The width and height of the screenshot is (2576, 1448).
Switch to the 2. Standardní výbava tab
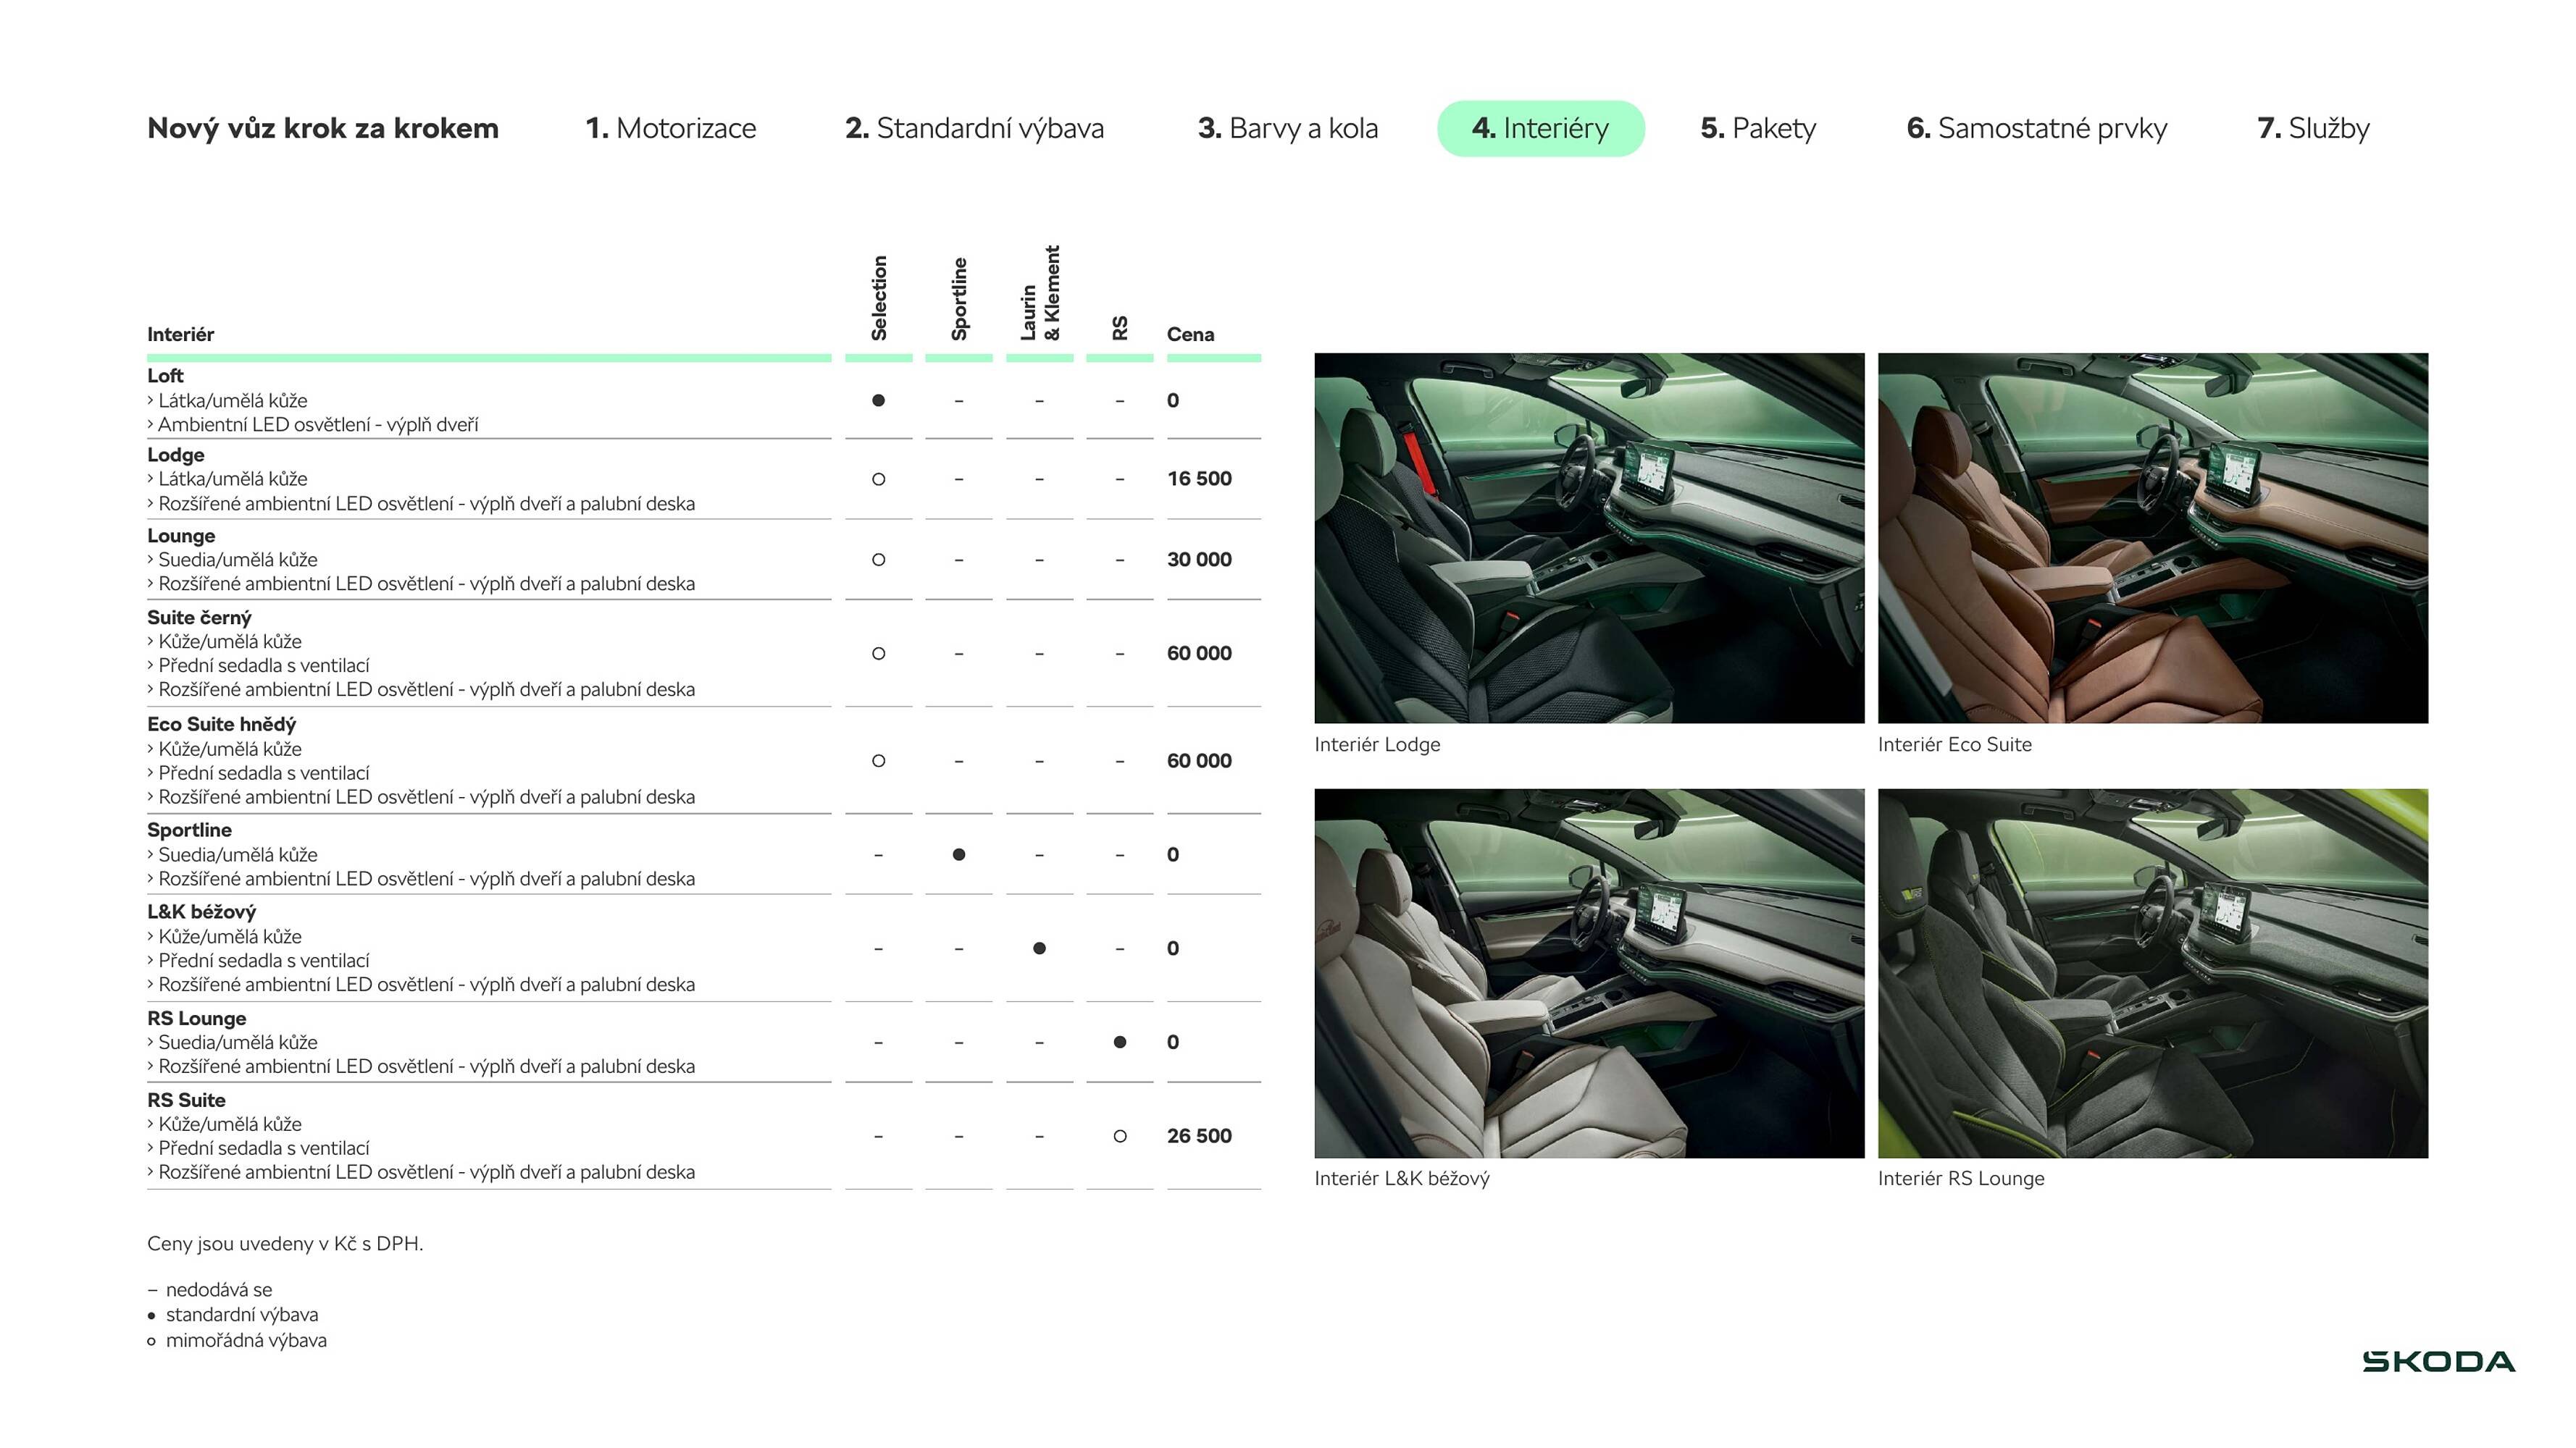click(x=975, y=128)
